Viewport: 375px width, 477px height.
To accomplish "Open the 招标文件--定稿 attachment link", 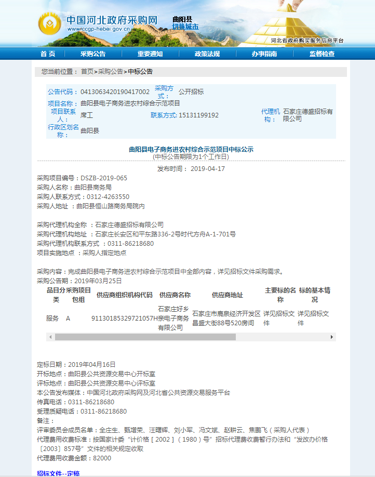I will point(58,473).
